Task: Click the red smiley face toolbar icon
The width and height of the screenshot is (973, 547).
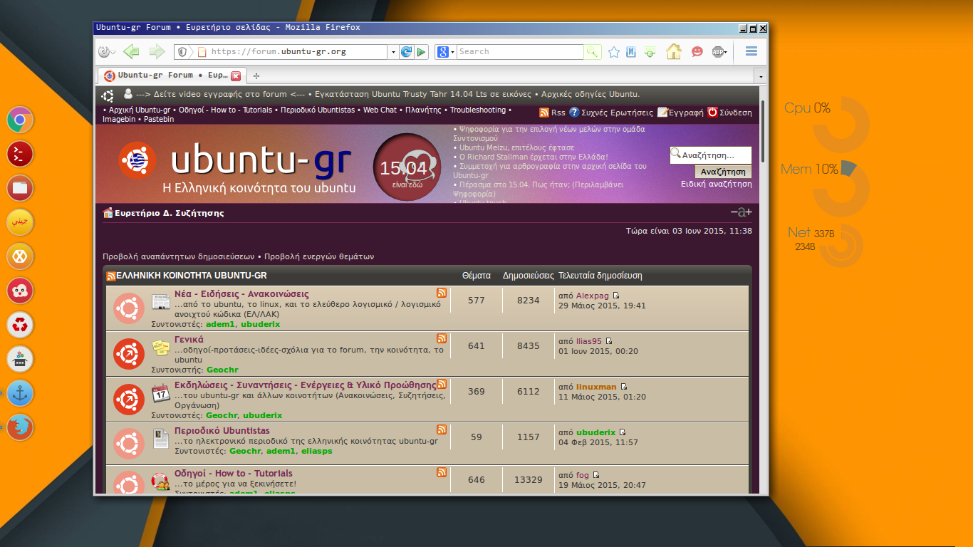Action: click(697, 52)
